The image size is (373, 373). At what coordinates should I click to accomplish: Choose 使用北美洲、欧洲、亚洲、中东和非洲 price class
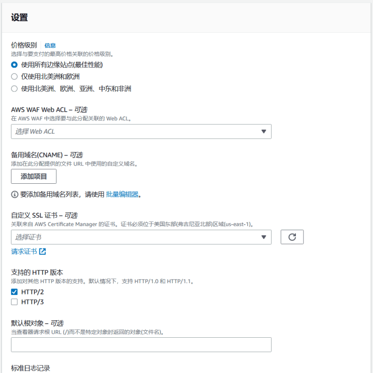pos(14,88)
